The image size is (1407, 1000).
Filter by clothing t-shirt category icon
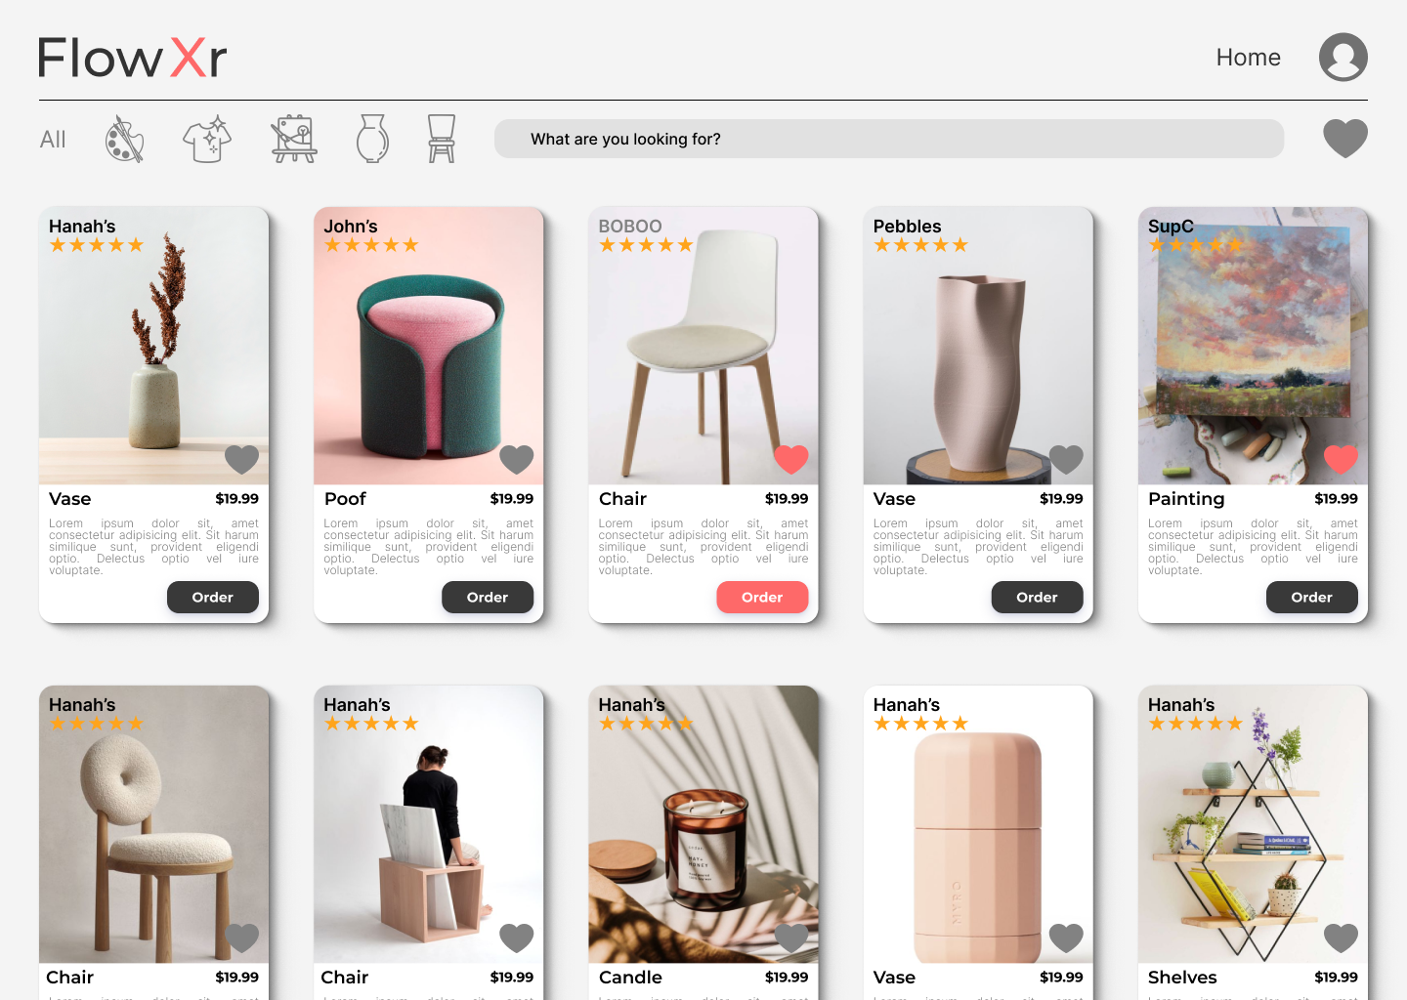coord(207,139)
